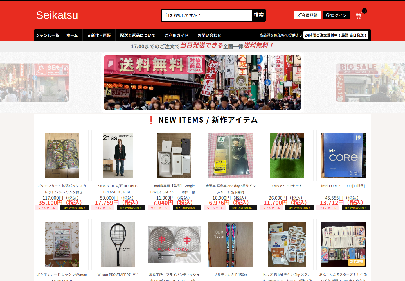405x281 pixels.
Task: Open the ヒルズ cat food product photo
Action: 287,244
